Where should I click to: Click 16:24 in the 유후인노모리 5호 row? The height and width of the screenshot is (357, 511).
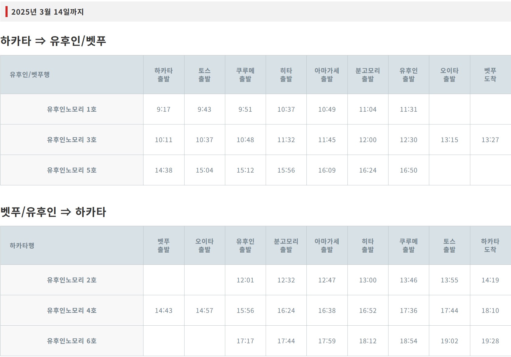click(368, 170)
